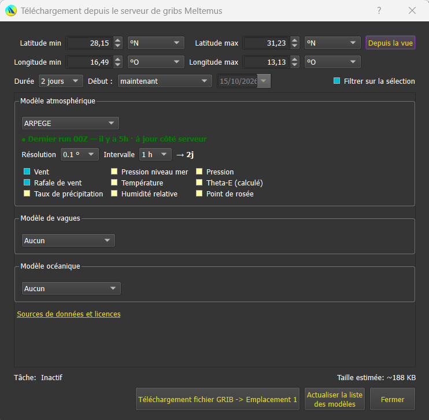429x420 pixels.
Task: Open the Longitude min °O dropdown
Action: point(156,62)
